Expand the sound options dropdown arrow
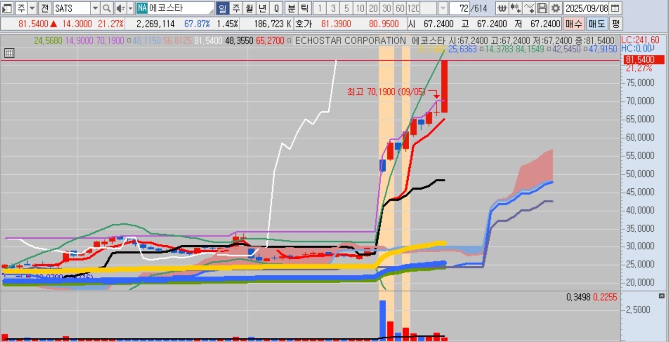Viewport: 669px width, 342px height. [x=130, y=8]
